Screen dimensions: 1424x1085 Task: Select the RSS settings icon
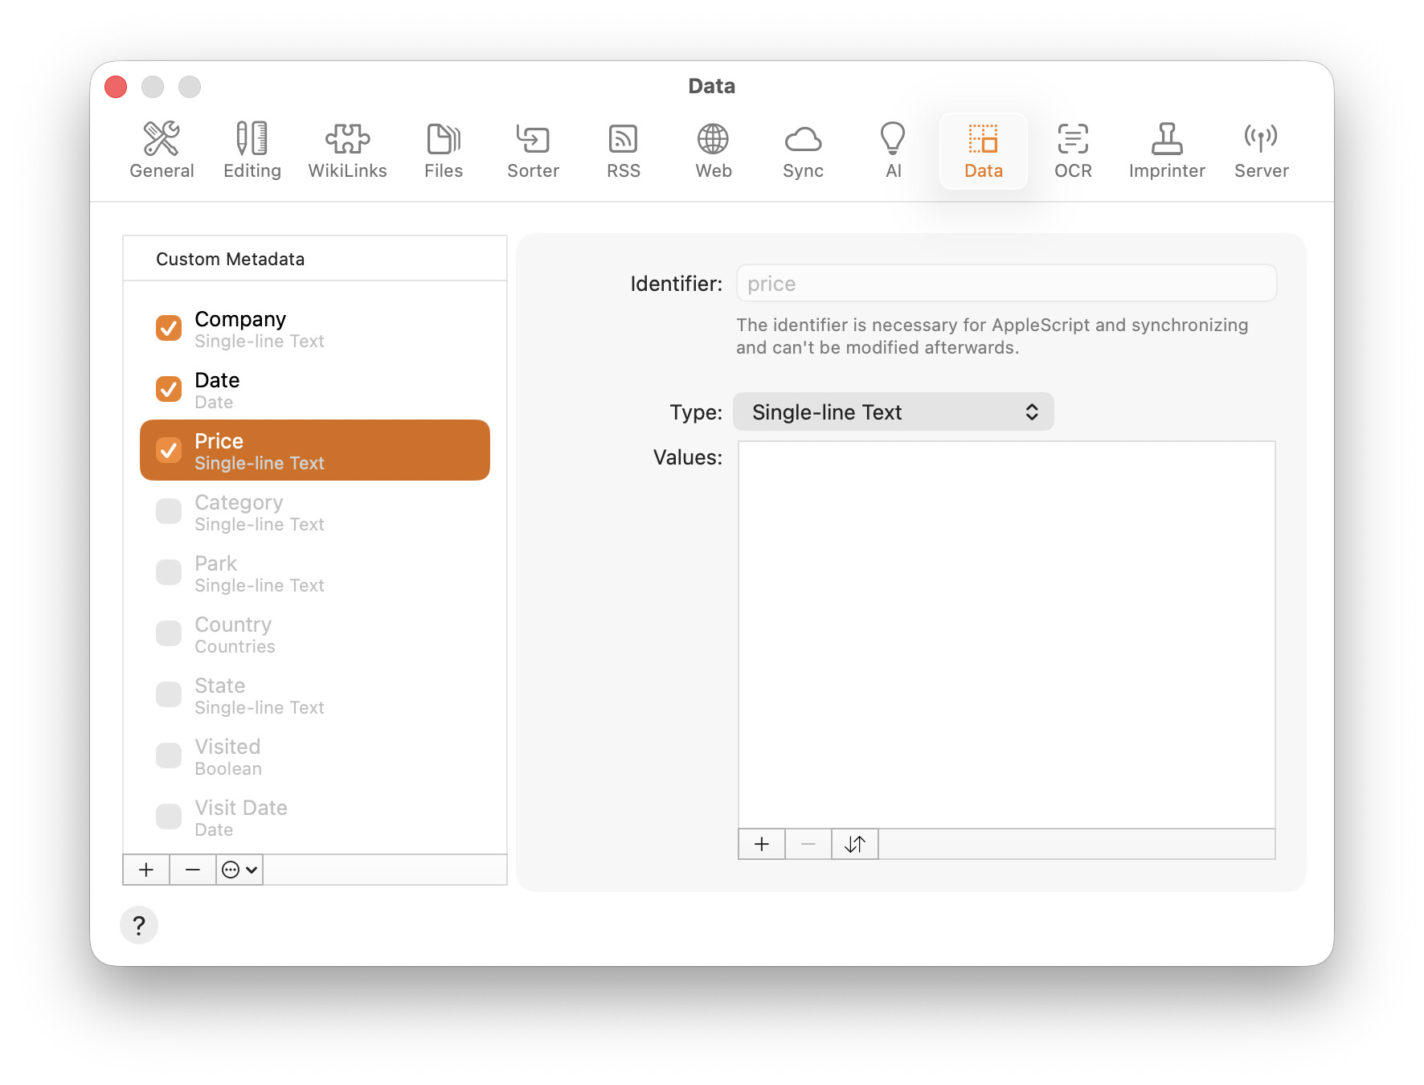[623, 150]
